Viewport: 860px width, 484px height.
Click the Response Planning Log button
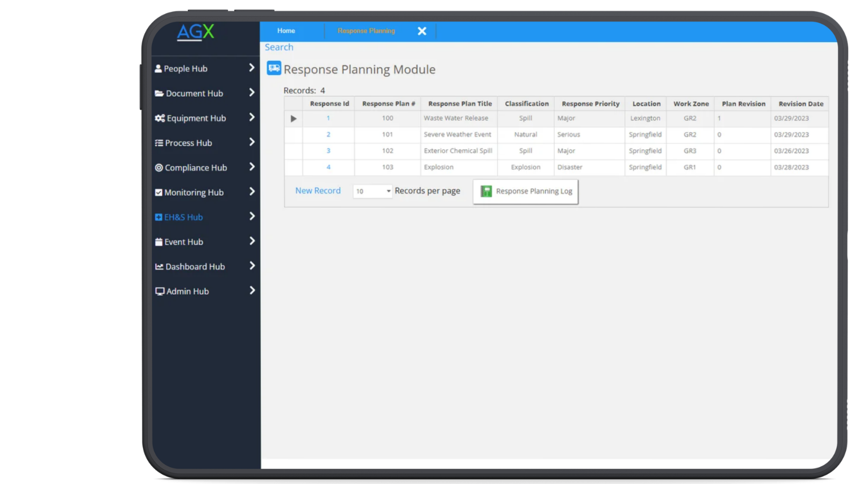(526, 191)
